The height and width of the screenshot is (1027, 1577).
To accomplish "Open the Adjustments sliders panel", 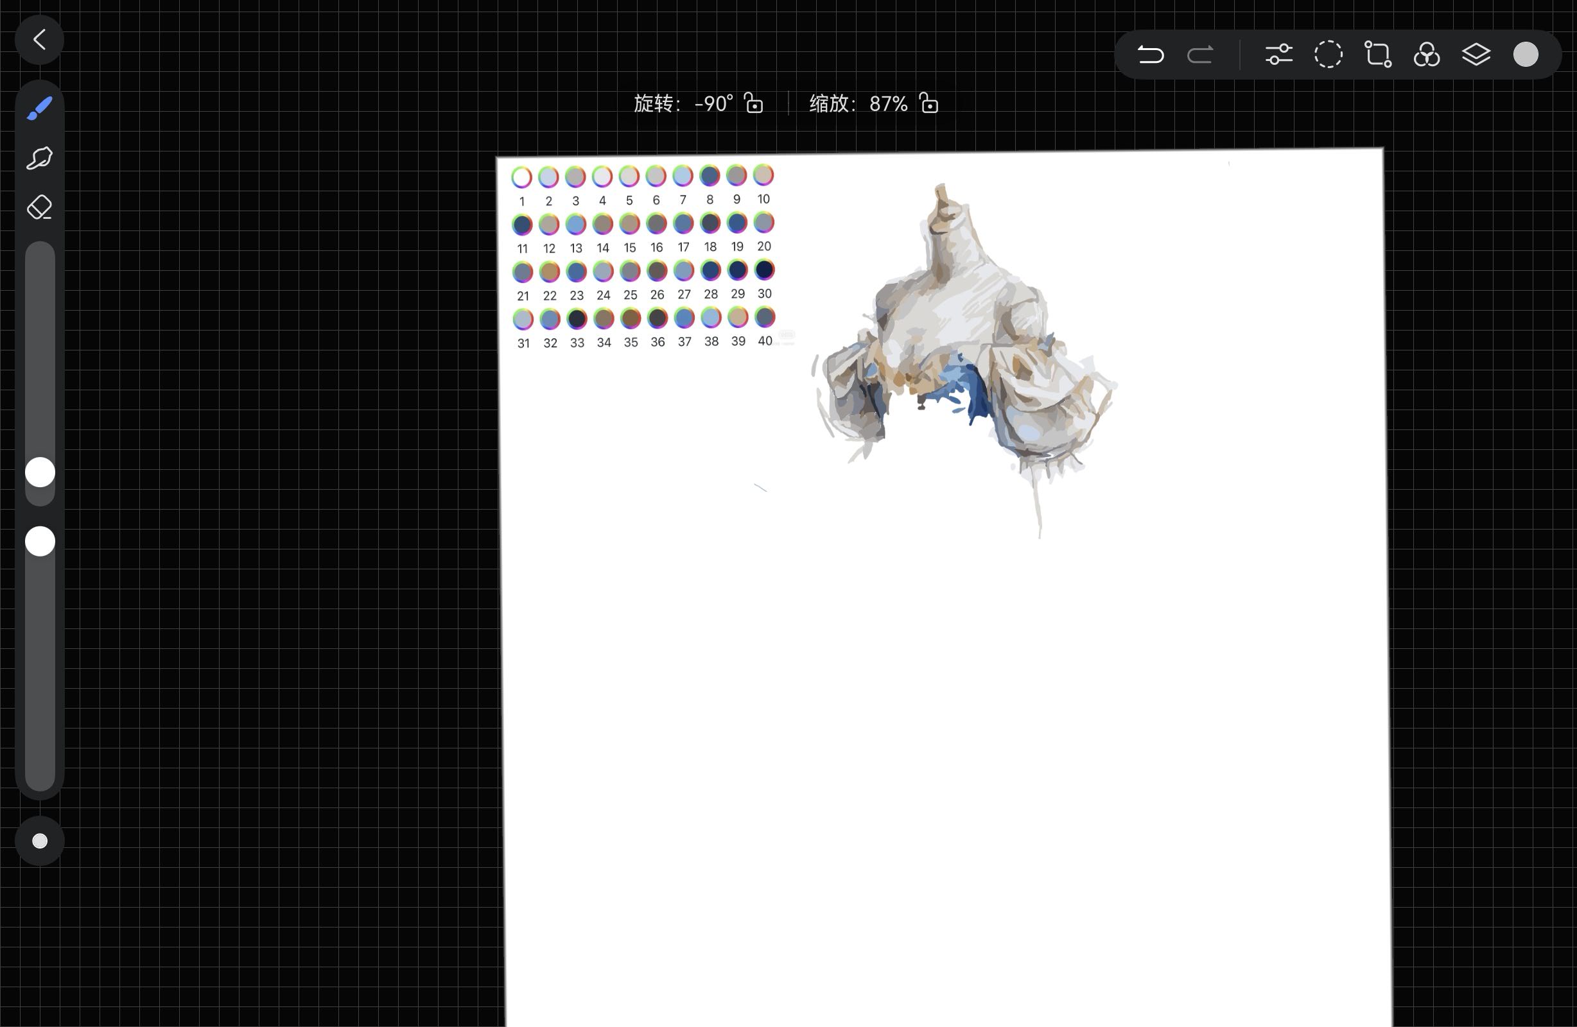I will click(1279, 55).
